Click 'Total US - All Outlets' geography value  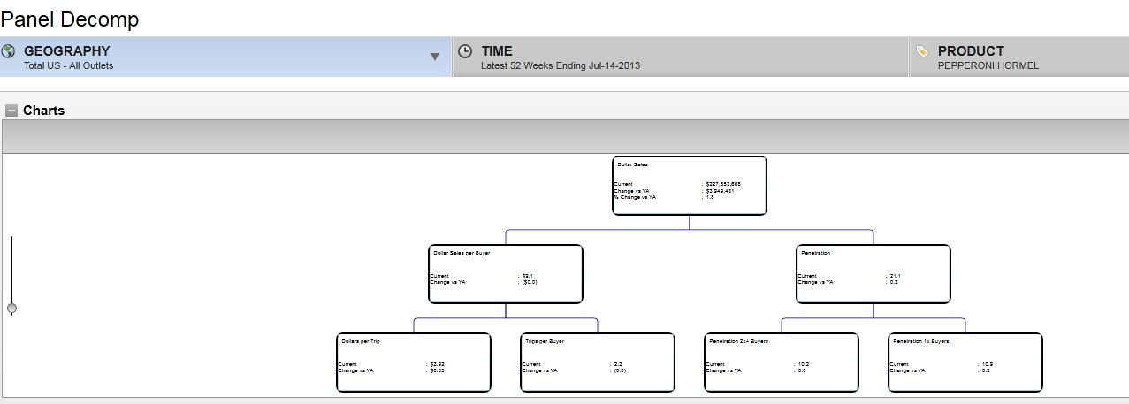click(x=69, y=65)
